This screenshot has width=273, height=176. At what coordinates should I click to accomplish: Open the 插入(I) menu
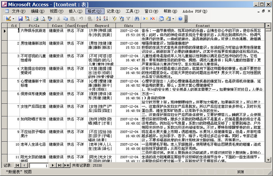pos(75,11)
